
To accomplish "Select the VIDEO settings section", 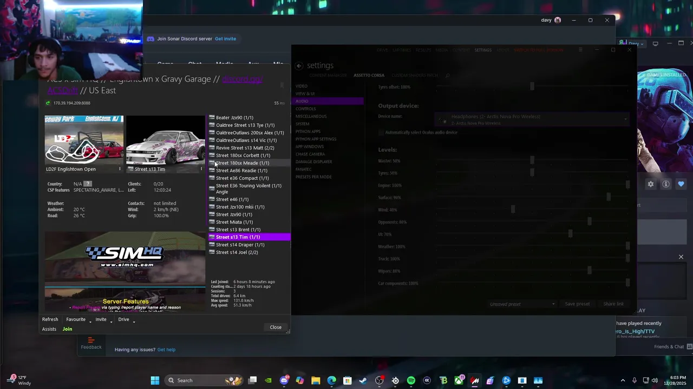I will click(x=302, y=86).
